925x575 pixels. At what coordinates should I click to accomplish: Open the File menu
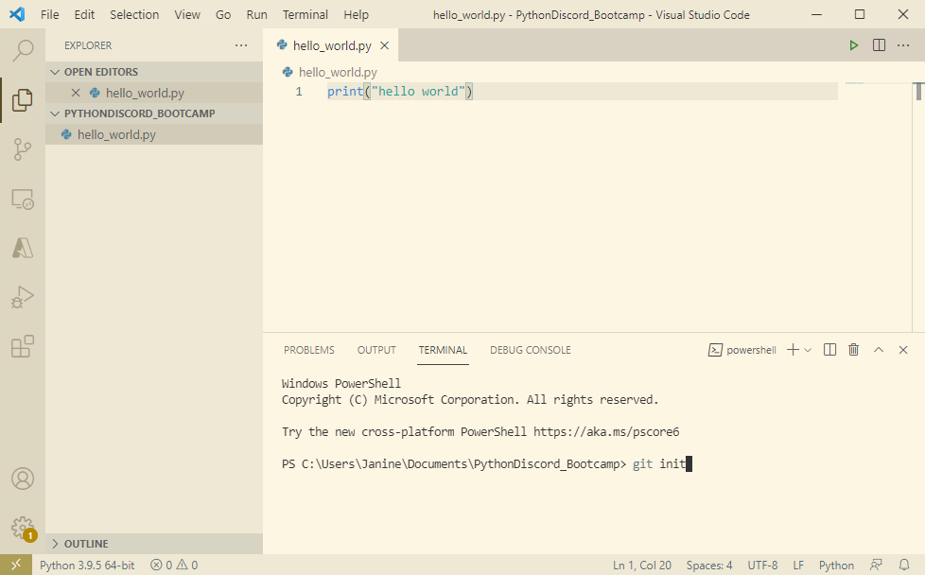click(49, 15)
